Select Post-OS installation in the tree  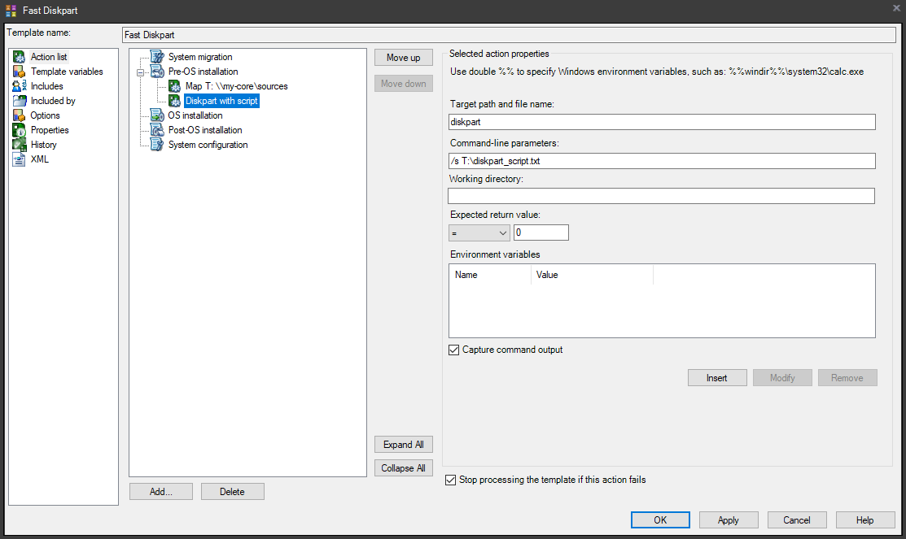[x=204, y=130]
